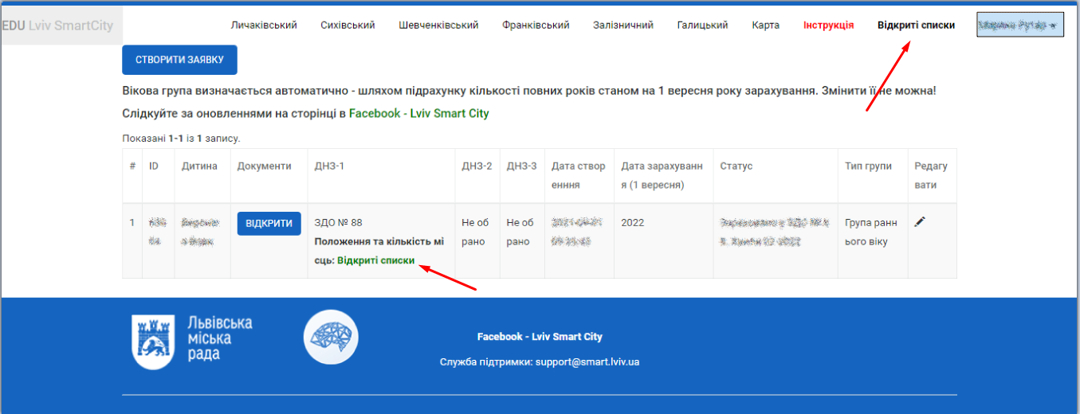Click the green Відкриті списки link in table
Image resolution: width=1080 pixels, height=414 pixels.
coord(376,260)
